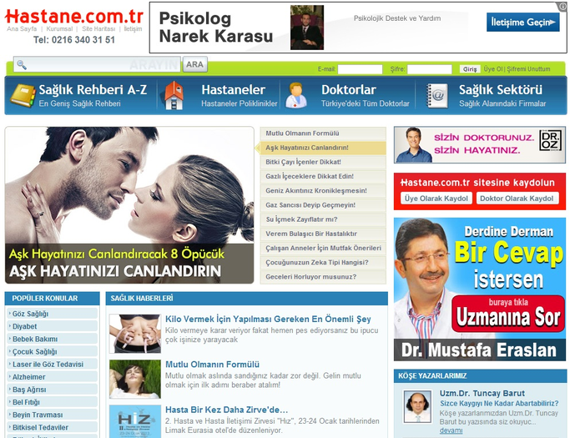The image size is (570, 438).
Task: Select Aşk Hayatınızı Canlandırın! slide tab
Action: (323, 148)
